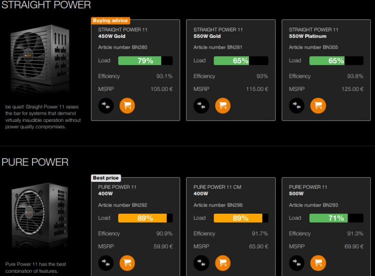The width and height of the screenshot is (375, 276).
Task: Click the 69.90 € MSRP value
Action: point(354,246)
